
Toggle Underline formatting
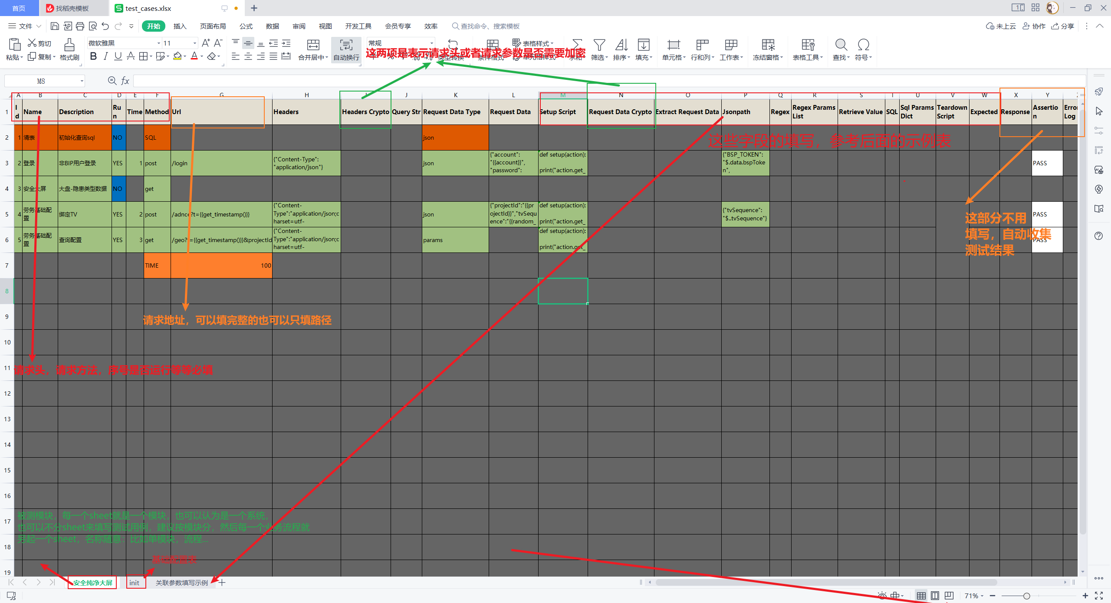118,56
